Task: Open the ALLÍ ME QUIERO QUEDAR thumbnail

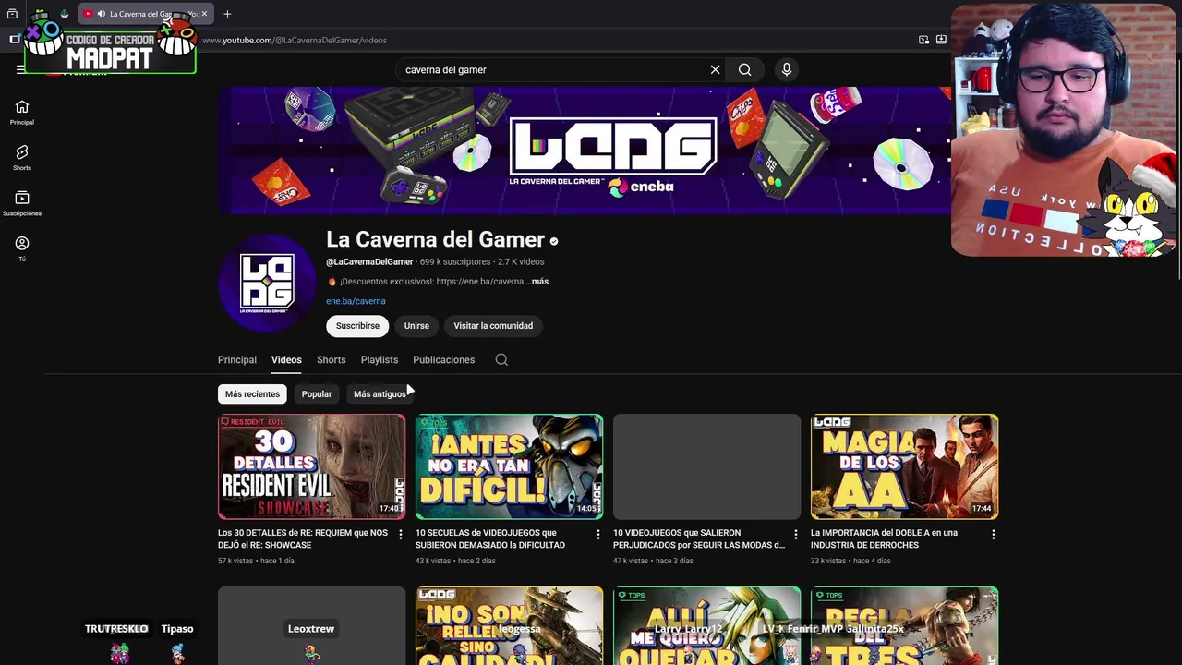Action: pyautogui.click(x=706, y=625)
